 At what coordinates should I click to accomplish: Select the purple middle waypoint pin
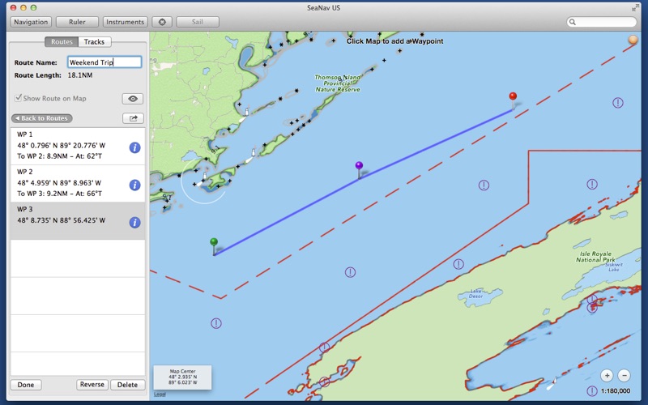click(x=359, y=166)
